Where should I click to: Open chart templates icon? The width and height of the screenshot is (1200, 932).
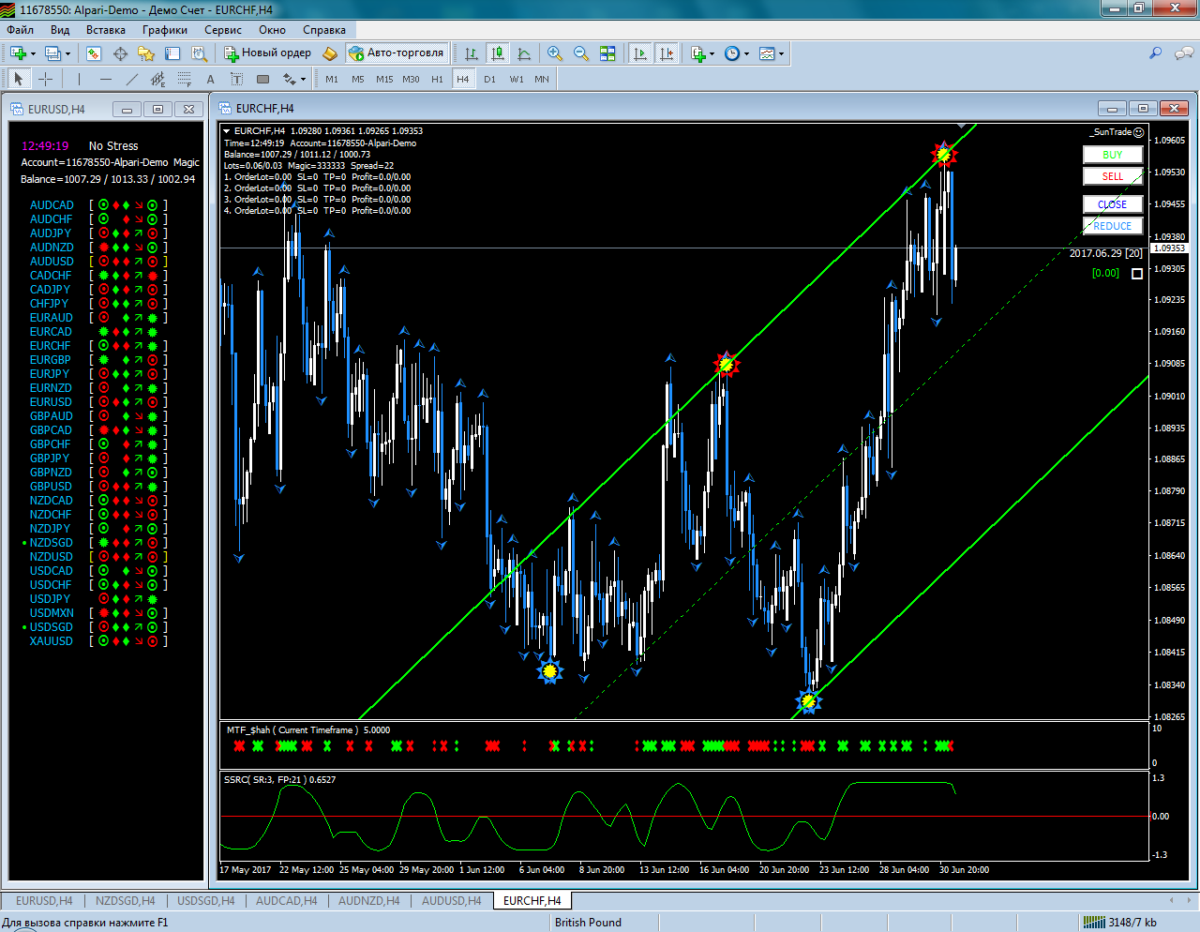[x=767, y=53]
